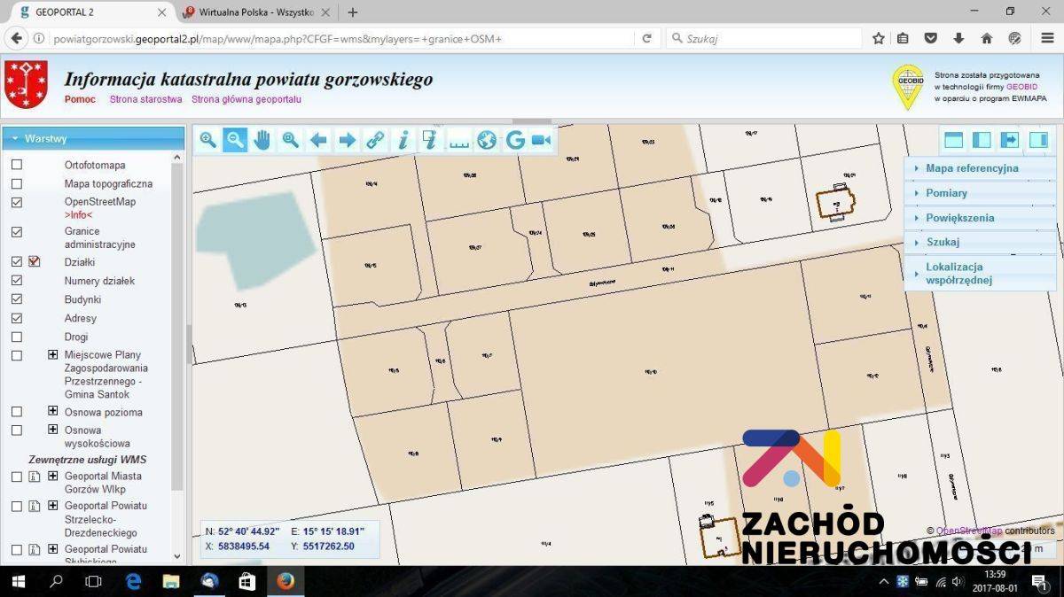Open info icon for Geoportal Powiatu Strzelecko-Drezdeneckiego
Screen dimensions: 1064x597
coord(35,506)
